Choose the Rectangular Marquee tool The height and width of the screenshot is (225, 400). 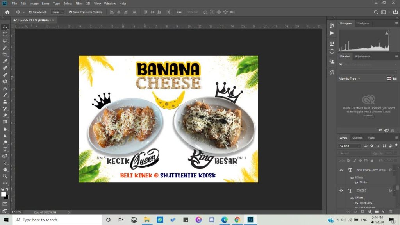(5, 34)
